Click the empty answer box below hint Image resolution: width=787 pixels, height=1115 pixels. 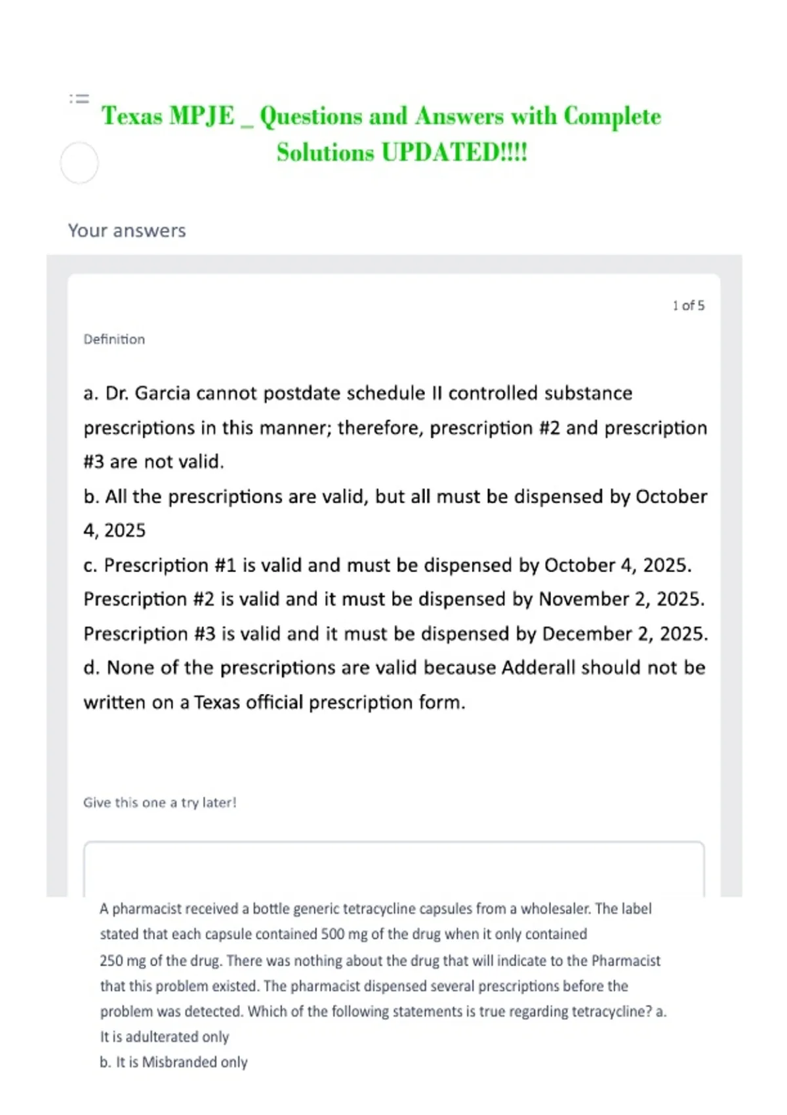(394, 868)
